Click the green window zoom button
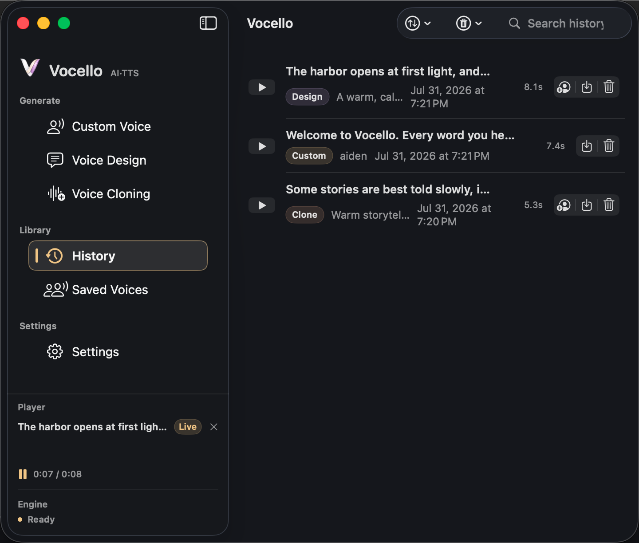 tap(64, 23)
